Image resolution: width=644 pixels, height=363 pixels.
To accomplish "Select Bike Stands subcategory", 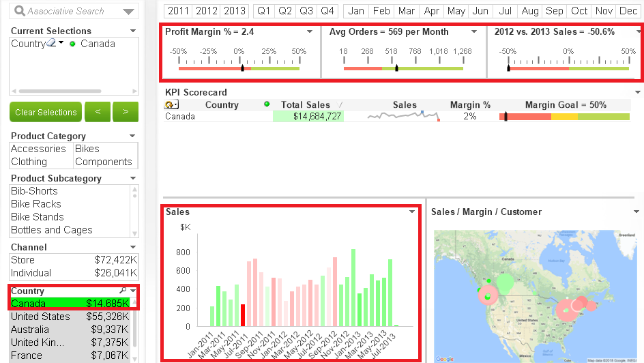I will (38, 217).
